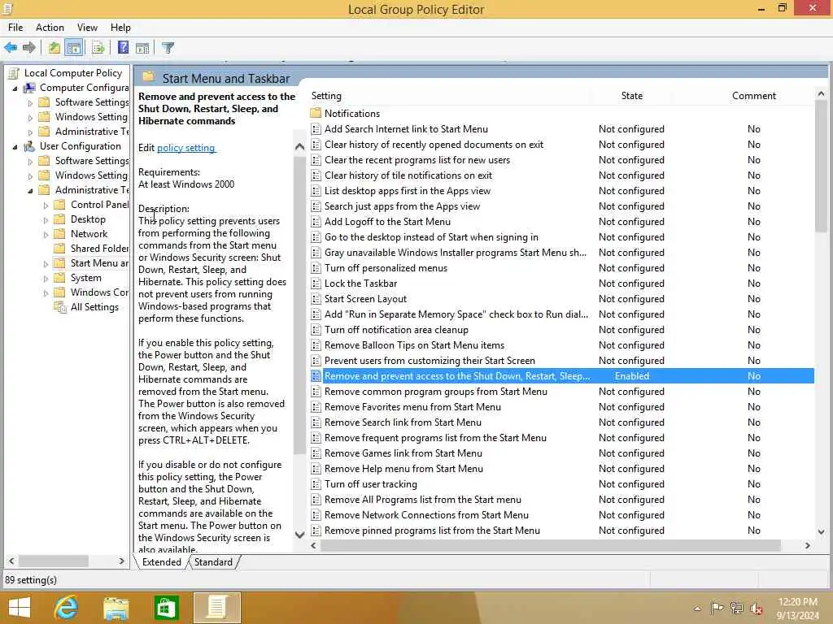Click the muted volume tray icon
The width and height of the screenshot is (833, 624).
point(756,609)
